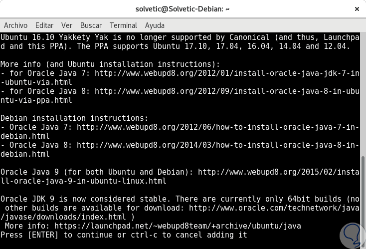Click 'More info (and Ubuntu installation instructions):' line
Viewport: 366px width, 249px height.
[110, 64]
